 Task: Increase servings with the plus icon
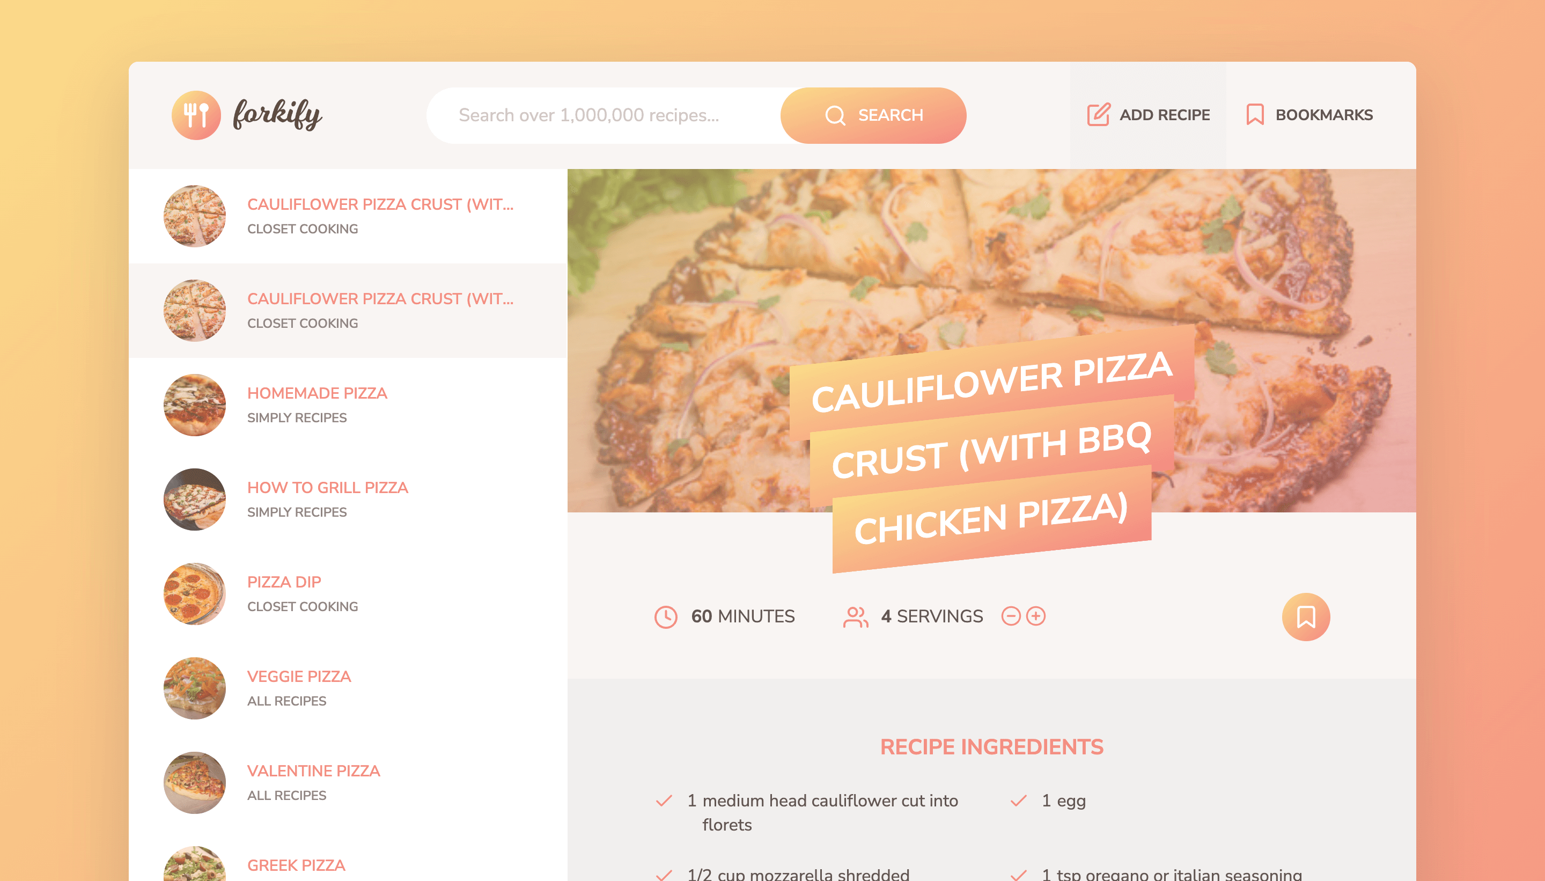point(1036,616)
